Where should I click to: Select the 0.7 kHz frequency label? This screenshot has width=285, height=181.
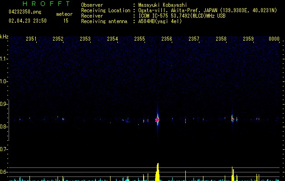(x=4, y=149)
